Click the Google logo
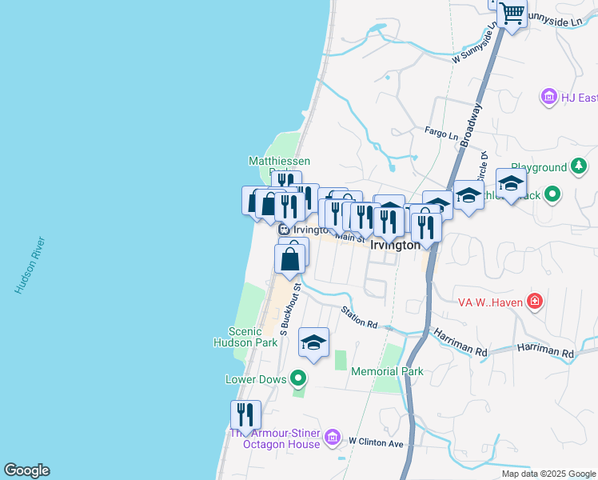 click(x=26, y=470)
